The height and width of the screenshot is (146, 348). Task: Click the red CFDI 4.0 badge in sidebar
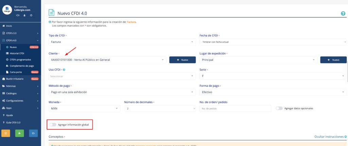pyautogui.click(x=34, y=47)
